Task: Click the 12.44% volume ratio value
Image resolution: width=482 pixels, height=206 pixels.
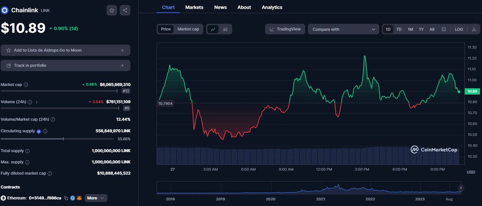Action: coord(123,119)
